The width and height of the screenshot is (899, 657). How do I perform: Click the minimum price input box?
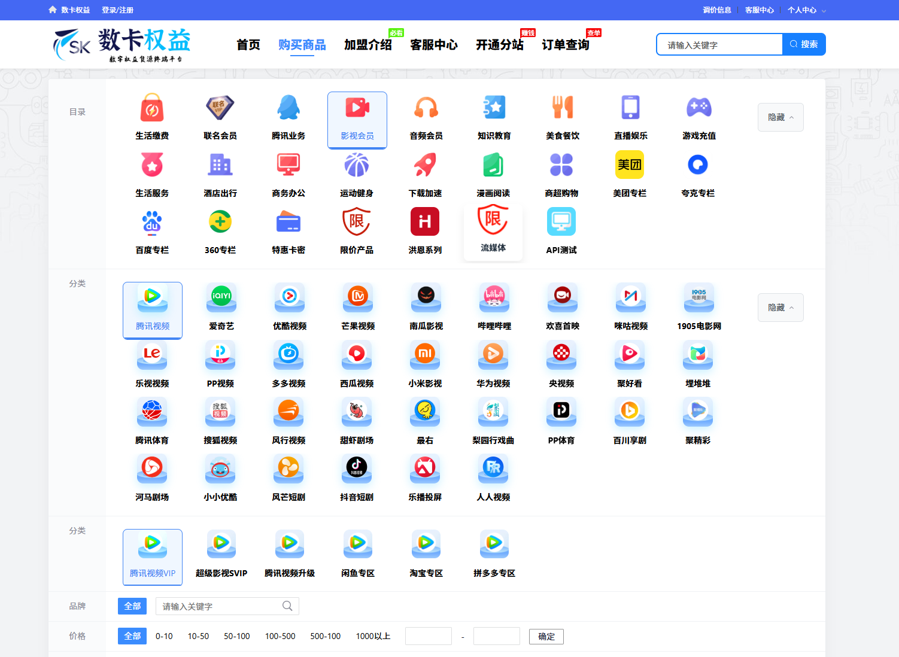click(429, 636)
